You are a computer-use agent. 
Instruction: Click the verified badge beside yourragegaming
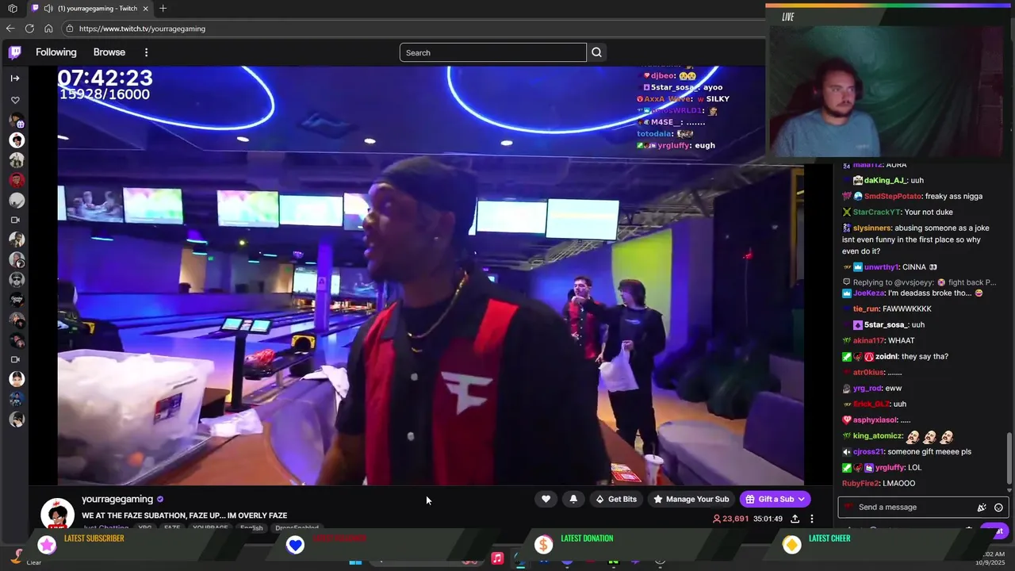coord(160,500)
